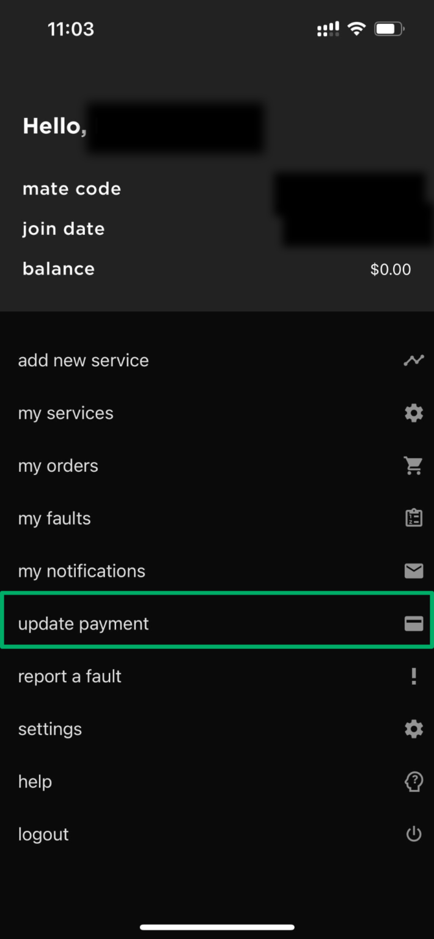Open the help section
The image size is (434, 939).
tap(34, 781)
